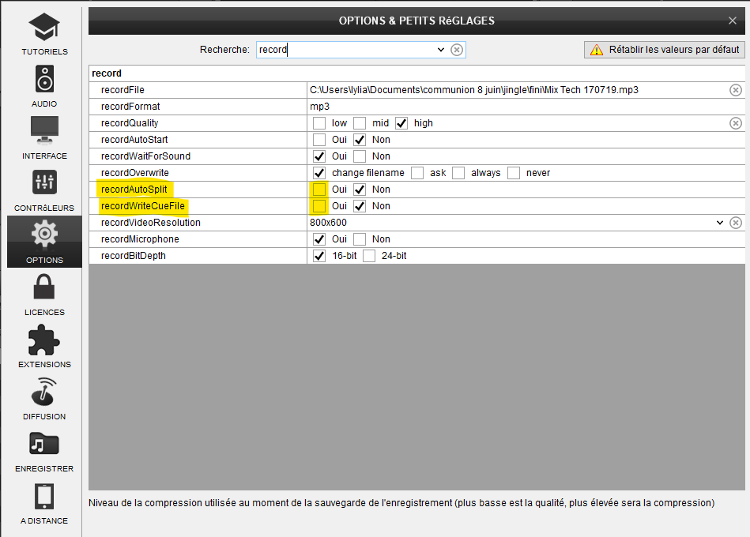Open the Extensions puzzle piece icon
The height and width of the screenshot is (537, 750).
tap(44, 340)
